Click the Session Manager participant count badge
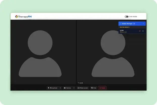Viewport: 157px width, 105px height. [134, 23]
